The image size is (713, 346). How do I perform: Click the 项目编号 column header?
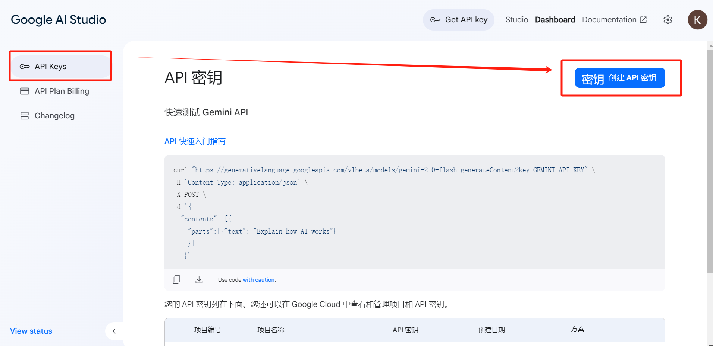[x=208, y=330]
